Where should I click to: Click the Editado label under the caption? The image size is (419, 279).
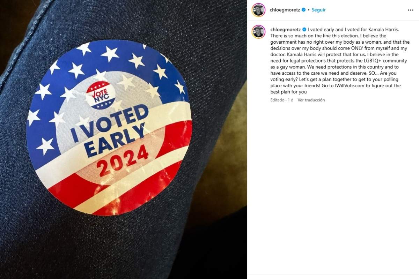277,100
